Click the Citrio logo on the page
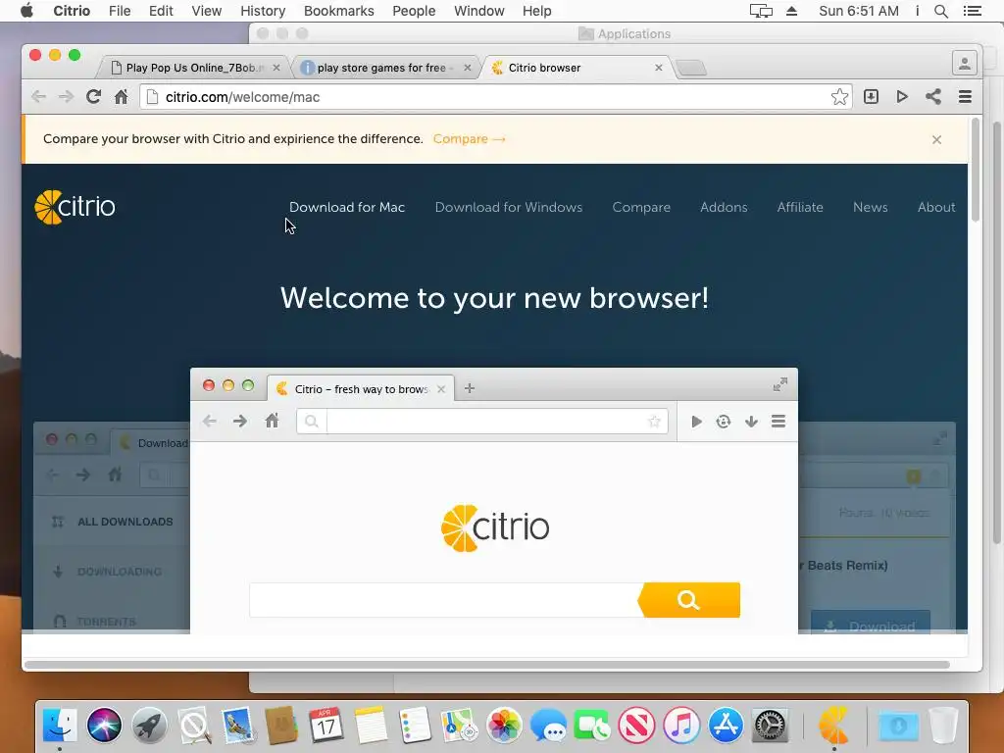The width and height of the screenshot is (1004, 753). [x=75, y=207]
